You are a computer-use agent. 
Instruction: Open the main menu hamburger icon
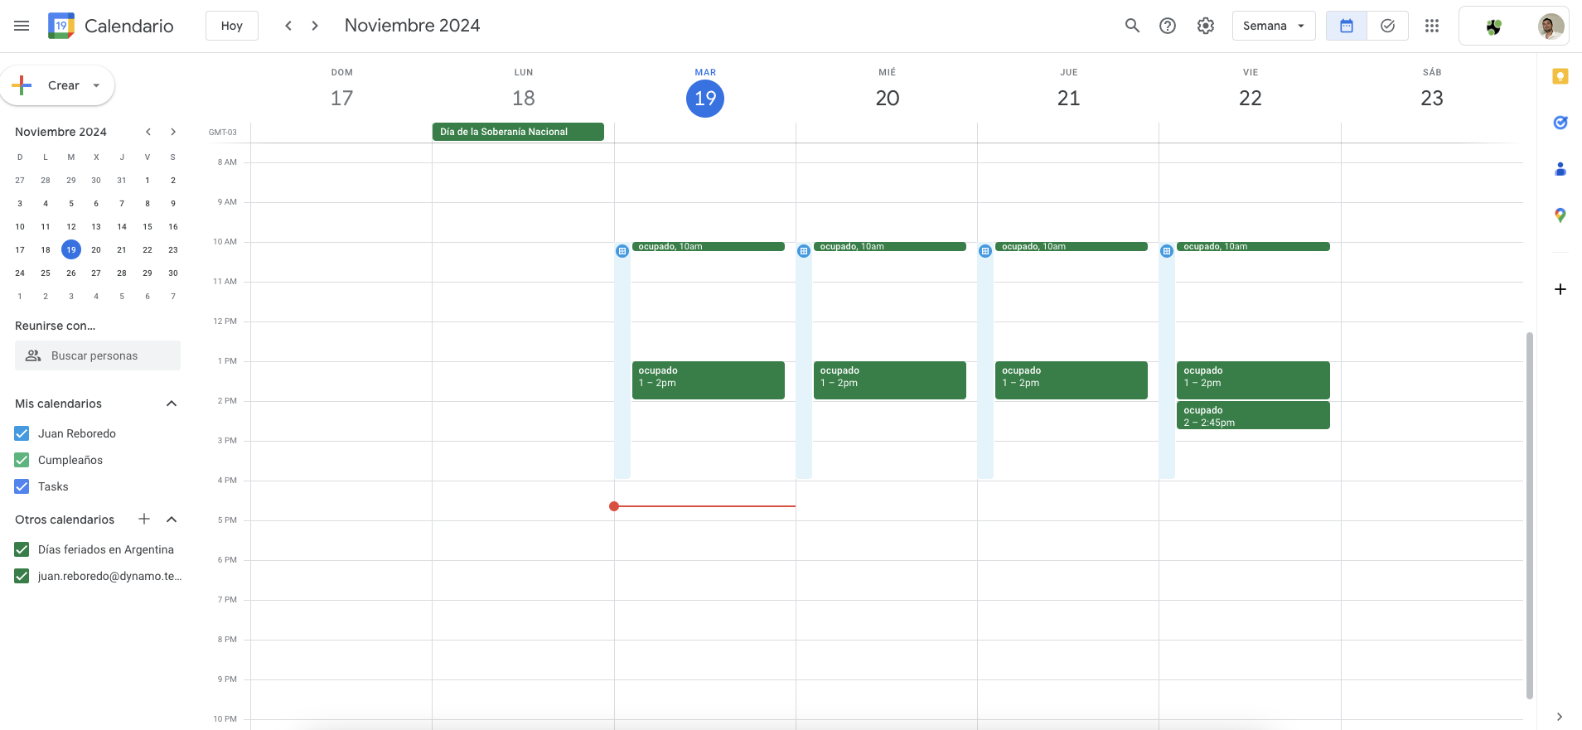point(22,26)
